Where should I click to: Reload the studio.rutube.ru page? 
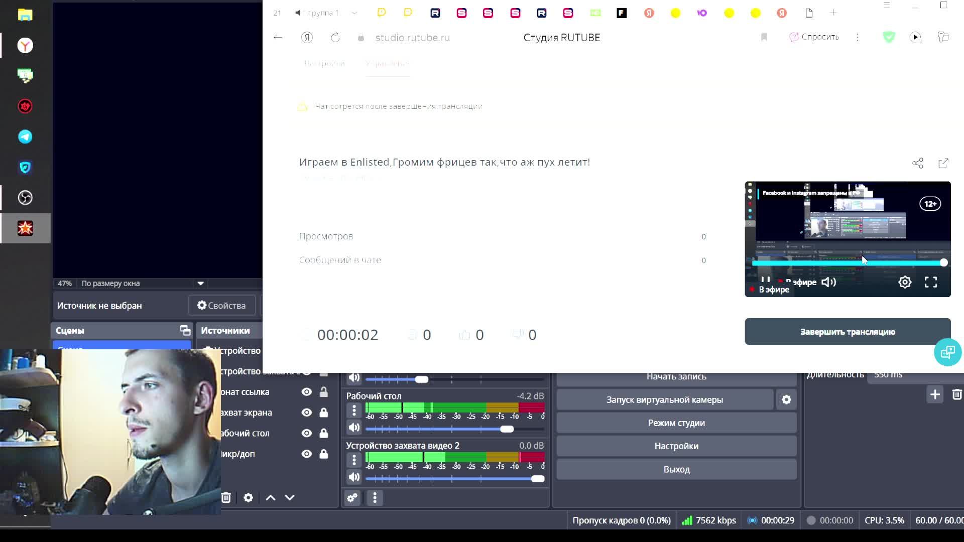(x=335, y=37)
